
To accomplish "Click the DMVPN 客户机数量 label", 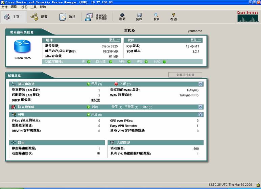I will point(26,131).
